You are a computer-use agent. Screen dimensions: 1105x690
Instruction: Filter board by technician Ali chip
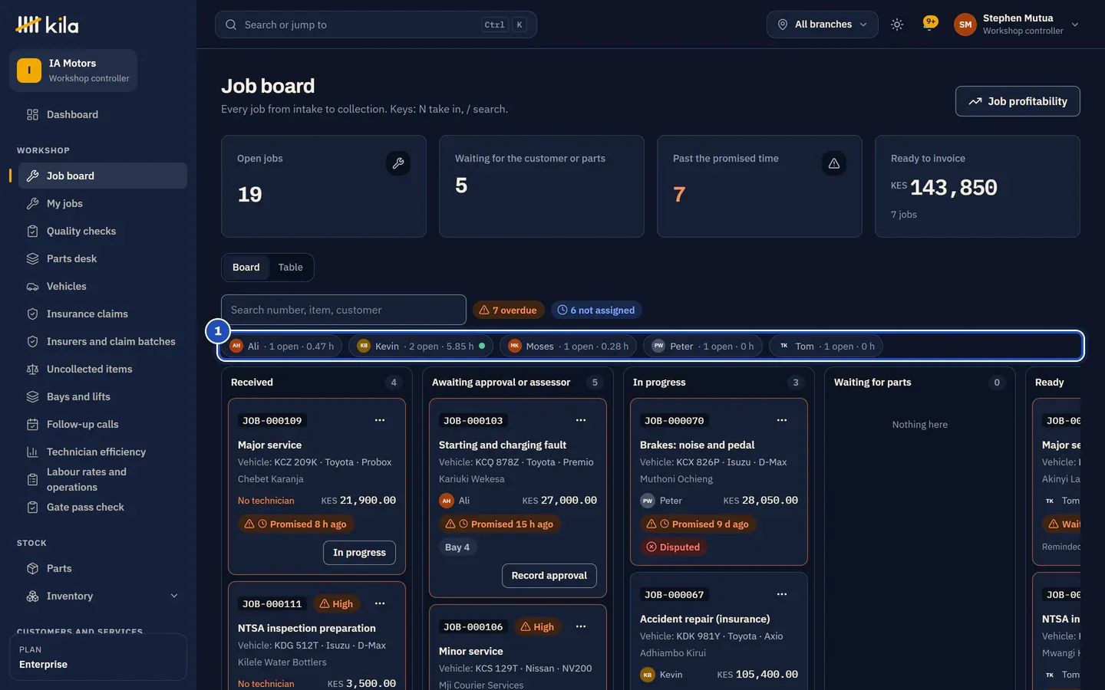click(283, 346)
